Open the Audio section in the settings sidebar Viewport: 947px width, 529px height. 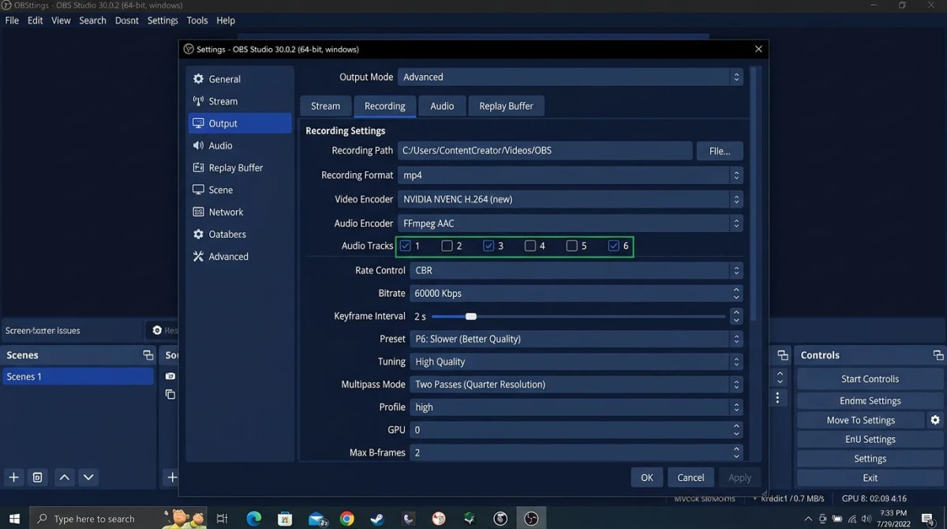click(240, 145)
